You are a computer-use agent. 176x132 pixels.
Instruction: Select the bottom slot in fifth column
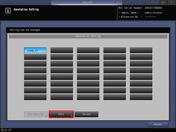pos(141,97)
